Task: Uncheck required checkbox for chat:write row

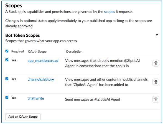Action: 7,98
